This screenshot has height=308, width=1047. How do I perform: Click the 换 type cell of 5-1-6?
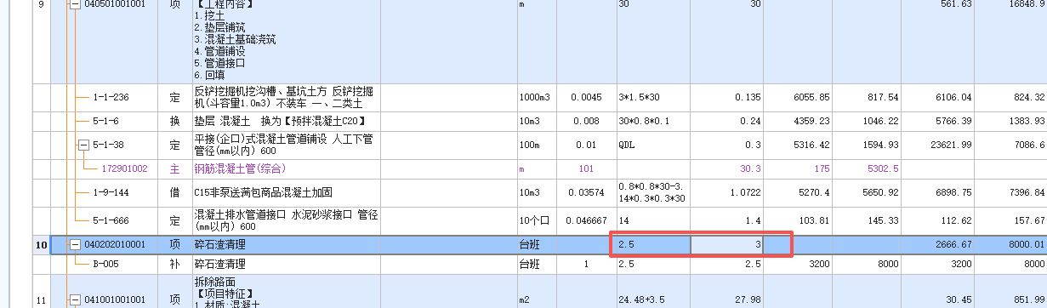174,122
